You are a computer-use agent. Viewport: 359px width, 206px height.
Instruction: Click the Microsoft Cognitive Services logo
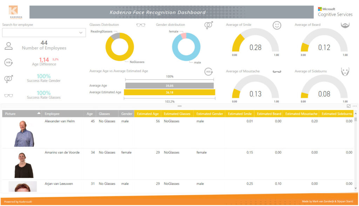click(335, 12)
